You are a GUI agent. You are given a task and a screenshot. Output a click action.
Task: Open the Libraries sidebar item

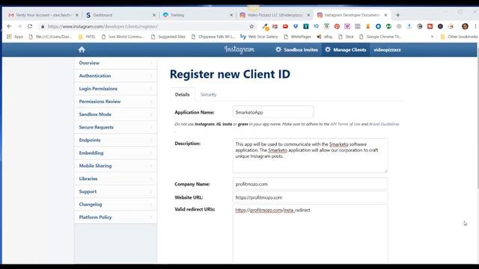click(116, 179)
